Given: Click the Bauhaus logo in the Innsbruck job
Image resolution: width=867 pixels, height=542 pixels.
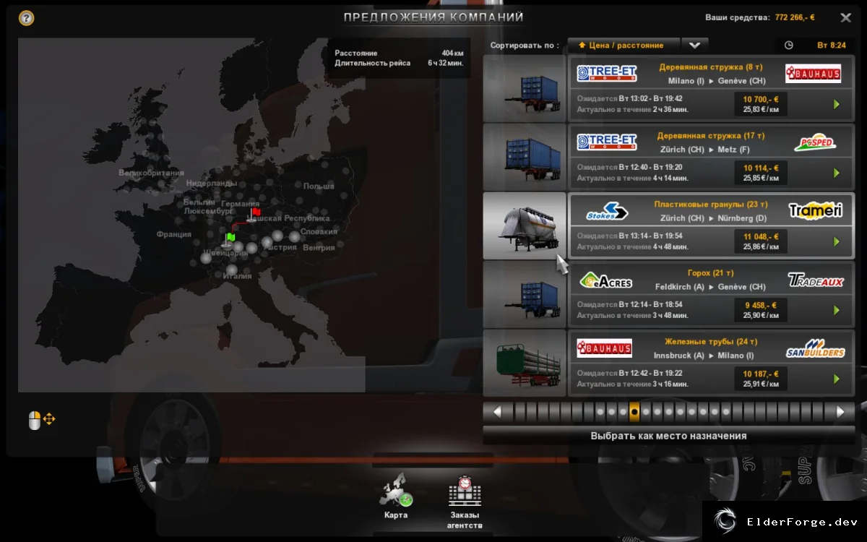Looking at the screenshot, I should pyautogui.click(x=604, y=348).
